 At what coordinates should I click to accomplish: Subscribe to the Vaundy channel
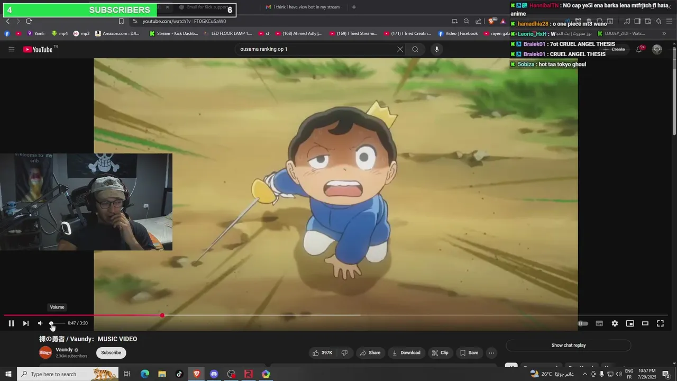pos(111,353)
